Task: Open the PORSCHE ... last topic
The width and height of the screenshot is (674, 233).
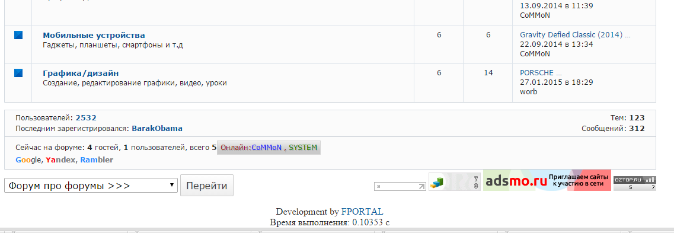Action: pos(541,73)
